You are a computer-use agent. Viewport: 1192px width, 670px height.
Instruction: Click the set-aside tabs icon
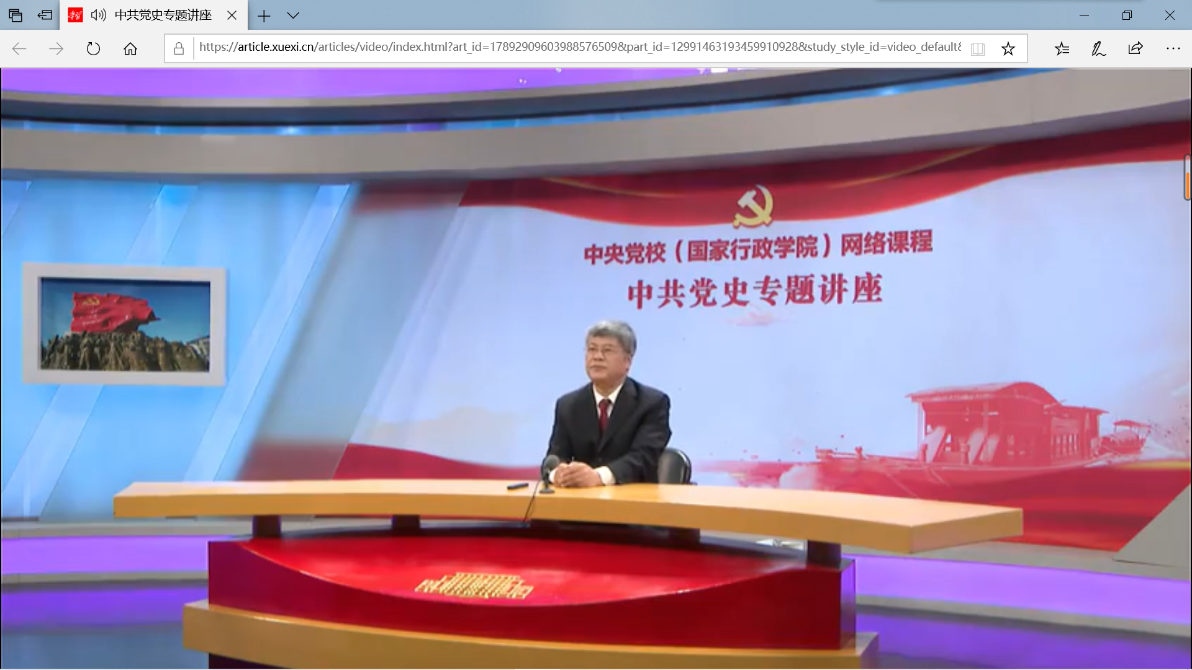16,15
